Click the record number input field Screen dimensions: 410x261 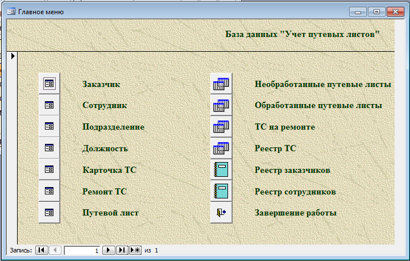coord(82,250)
